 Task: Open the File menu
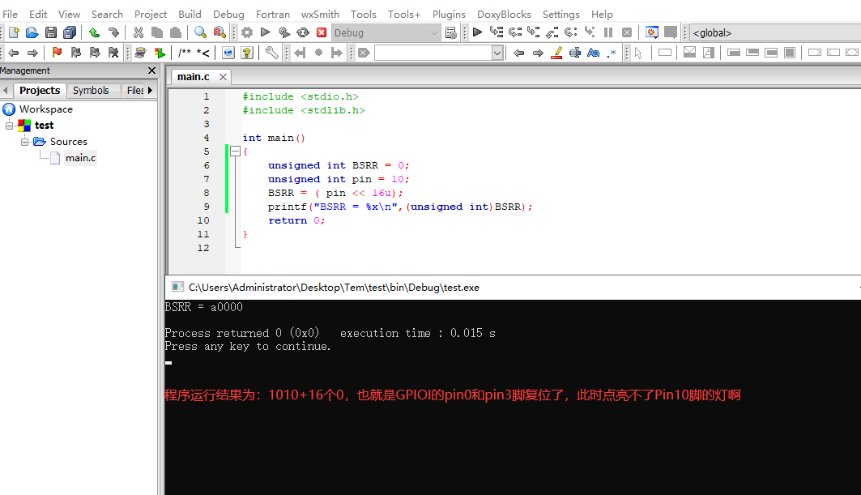pos(10,15)
